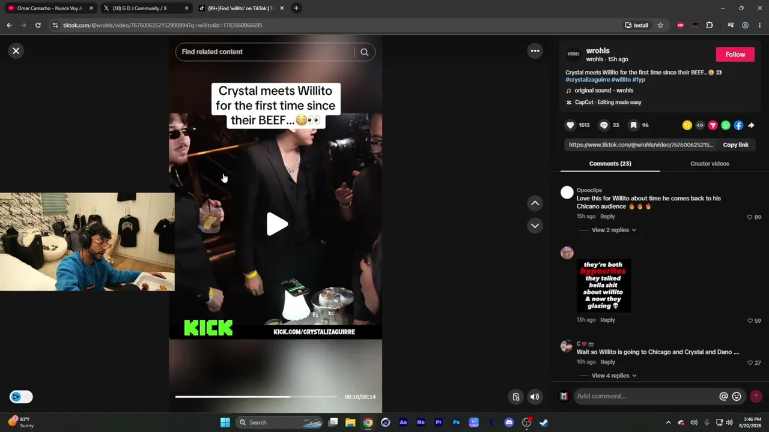This screenshot has height=432, width=769.
Task: Click the search magnifier in Find related content
Action: [x=364, y=52]
